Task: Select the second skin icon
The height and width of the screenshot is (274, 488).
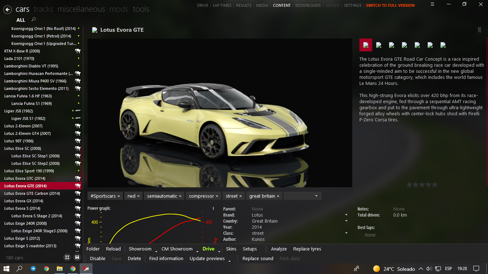Action: tap(379, 45)
